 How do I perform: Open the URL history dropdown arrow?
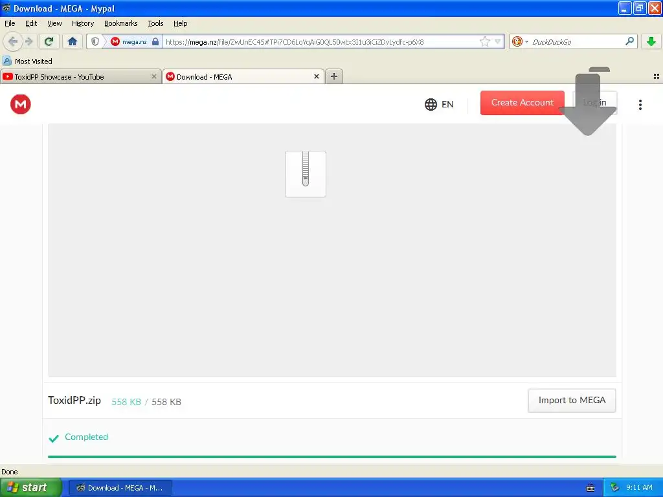click(x=498, y=41)
